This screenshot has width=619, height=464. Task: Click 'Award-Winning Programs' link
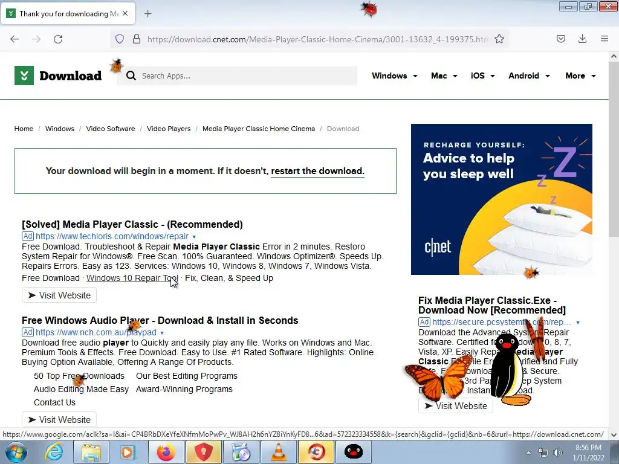pyautogui.click(x=184, y=389)
